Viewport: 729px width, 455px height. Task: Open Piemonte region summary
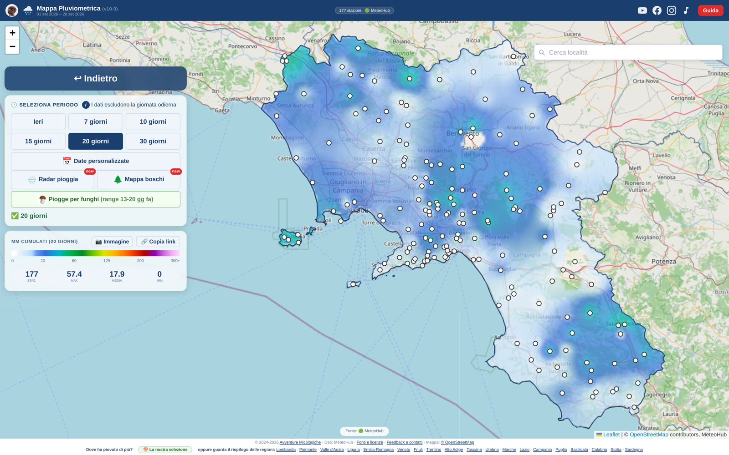tap(308, 450)
